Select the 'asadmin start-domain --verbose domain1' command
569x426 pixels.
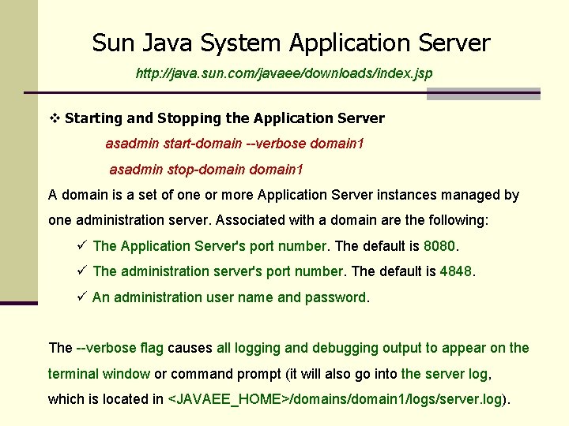(x=235, y=144)
